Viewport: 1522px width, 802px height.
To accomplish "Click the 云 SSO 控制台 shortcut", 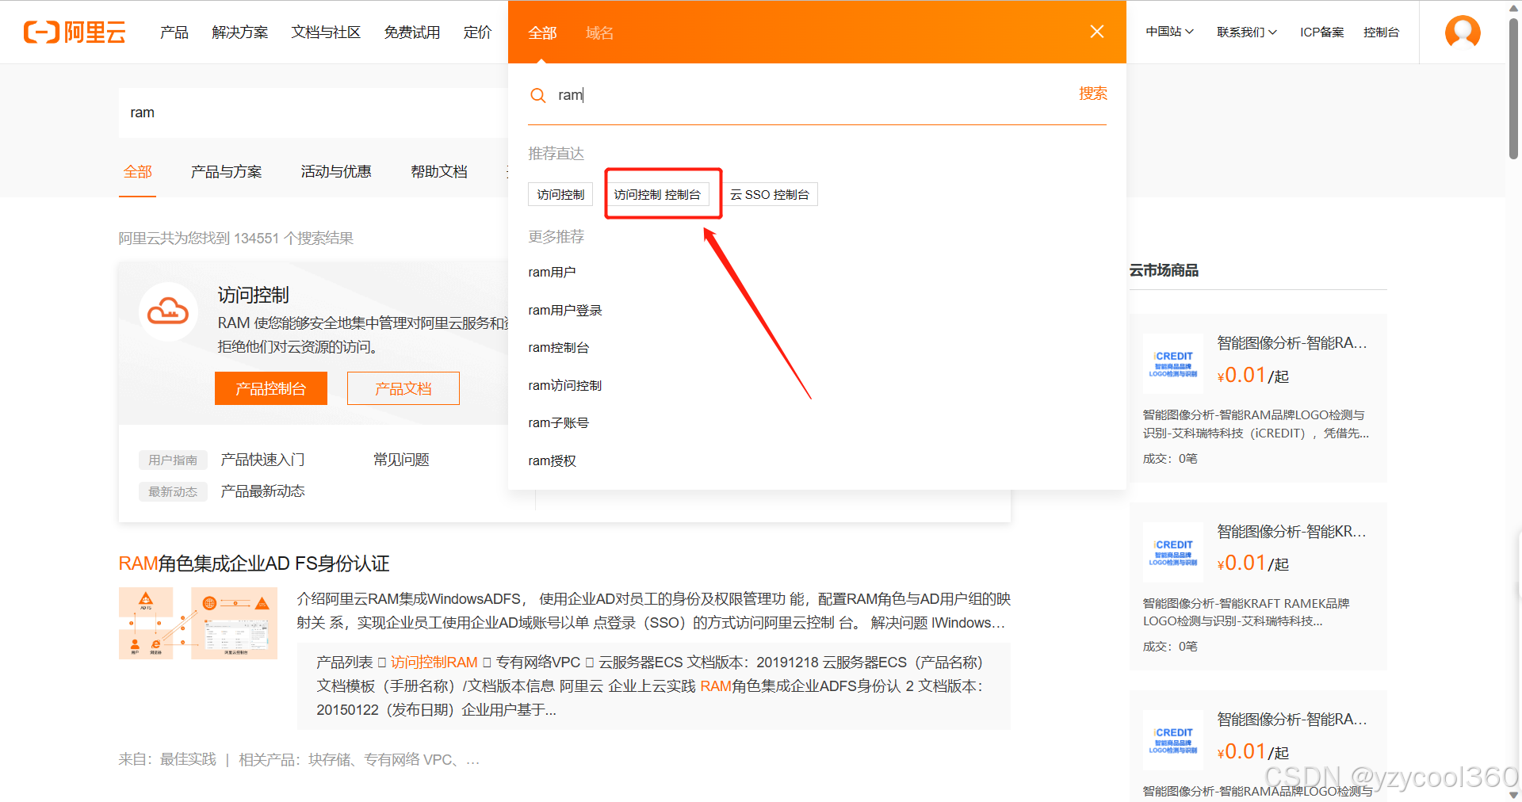I will click(770, 194).
